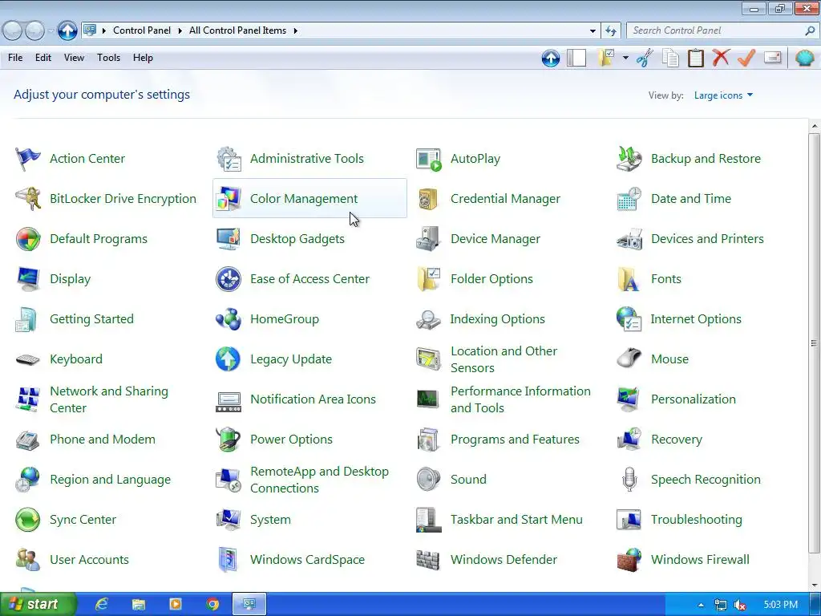The width and height of the screenshot is (821, 616).
Task: Click the blue Up button beside address bar
Action: click(x=67, y=31)
